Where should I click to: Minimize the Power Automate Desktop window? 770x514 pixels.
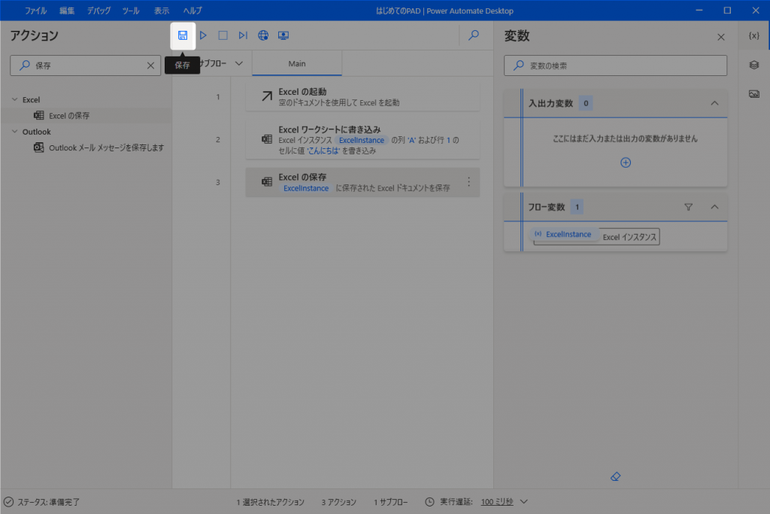point(699,11)
